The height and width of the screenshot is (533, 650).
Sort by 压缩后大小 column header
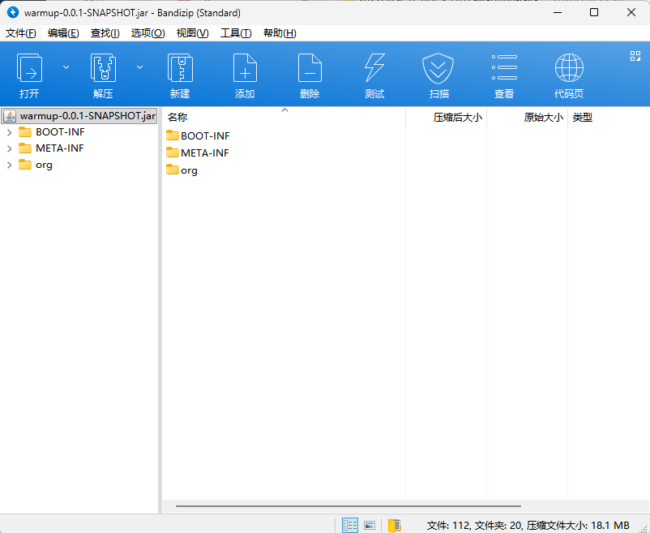tap(446, 118)
